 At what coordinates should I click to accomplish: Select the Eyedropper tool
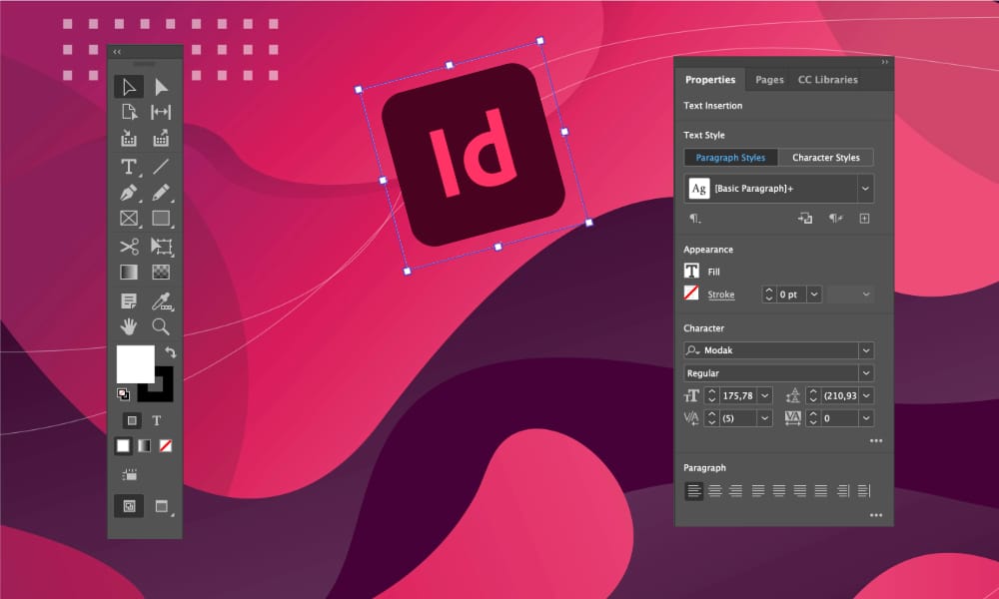162,301
